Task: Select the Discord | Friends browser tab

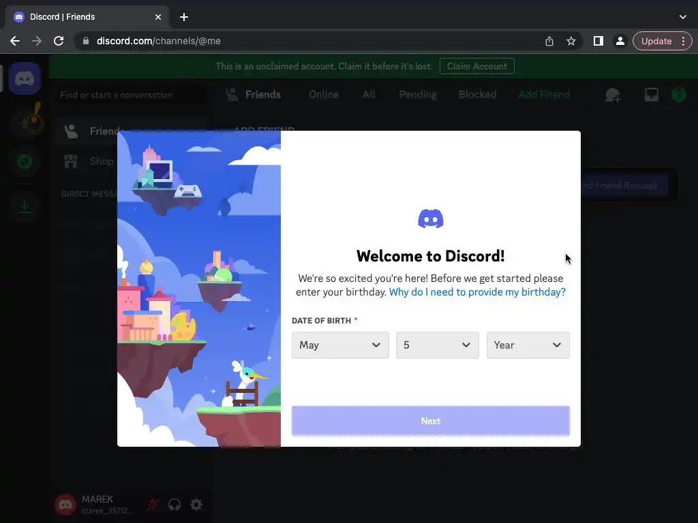Action: point(87,17)
